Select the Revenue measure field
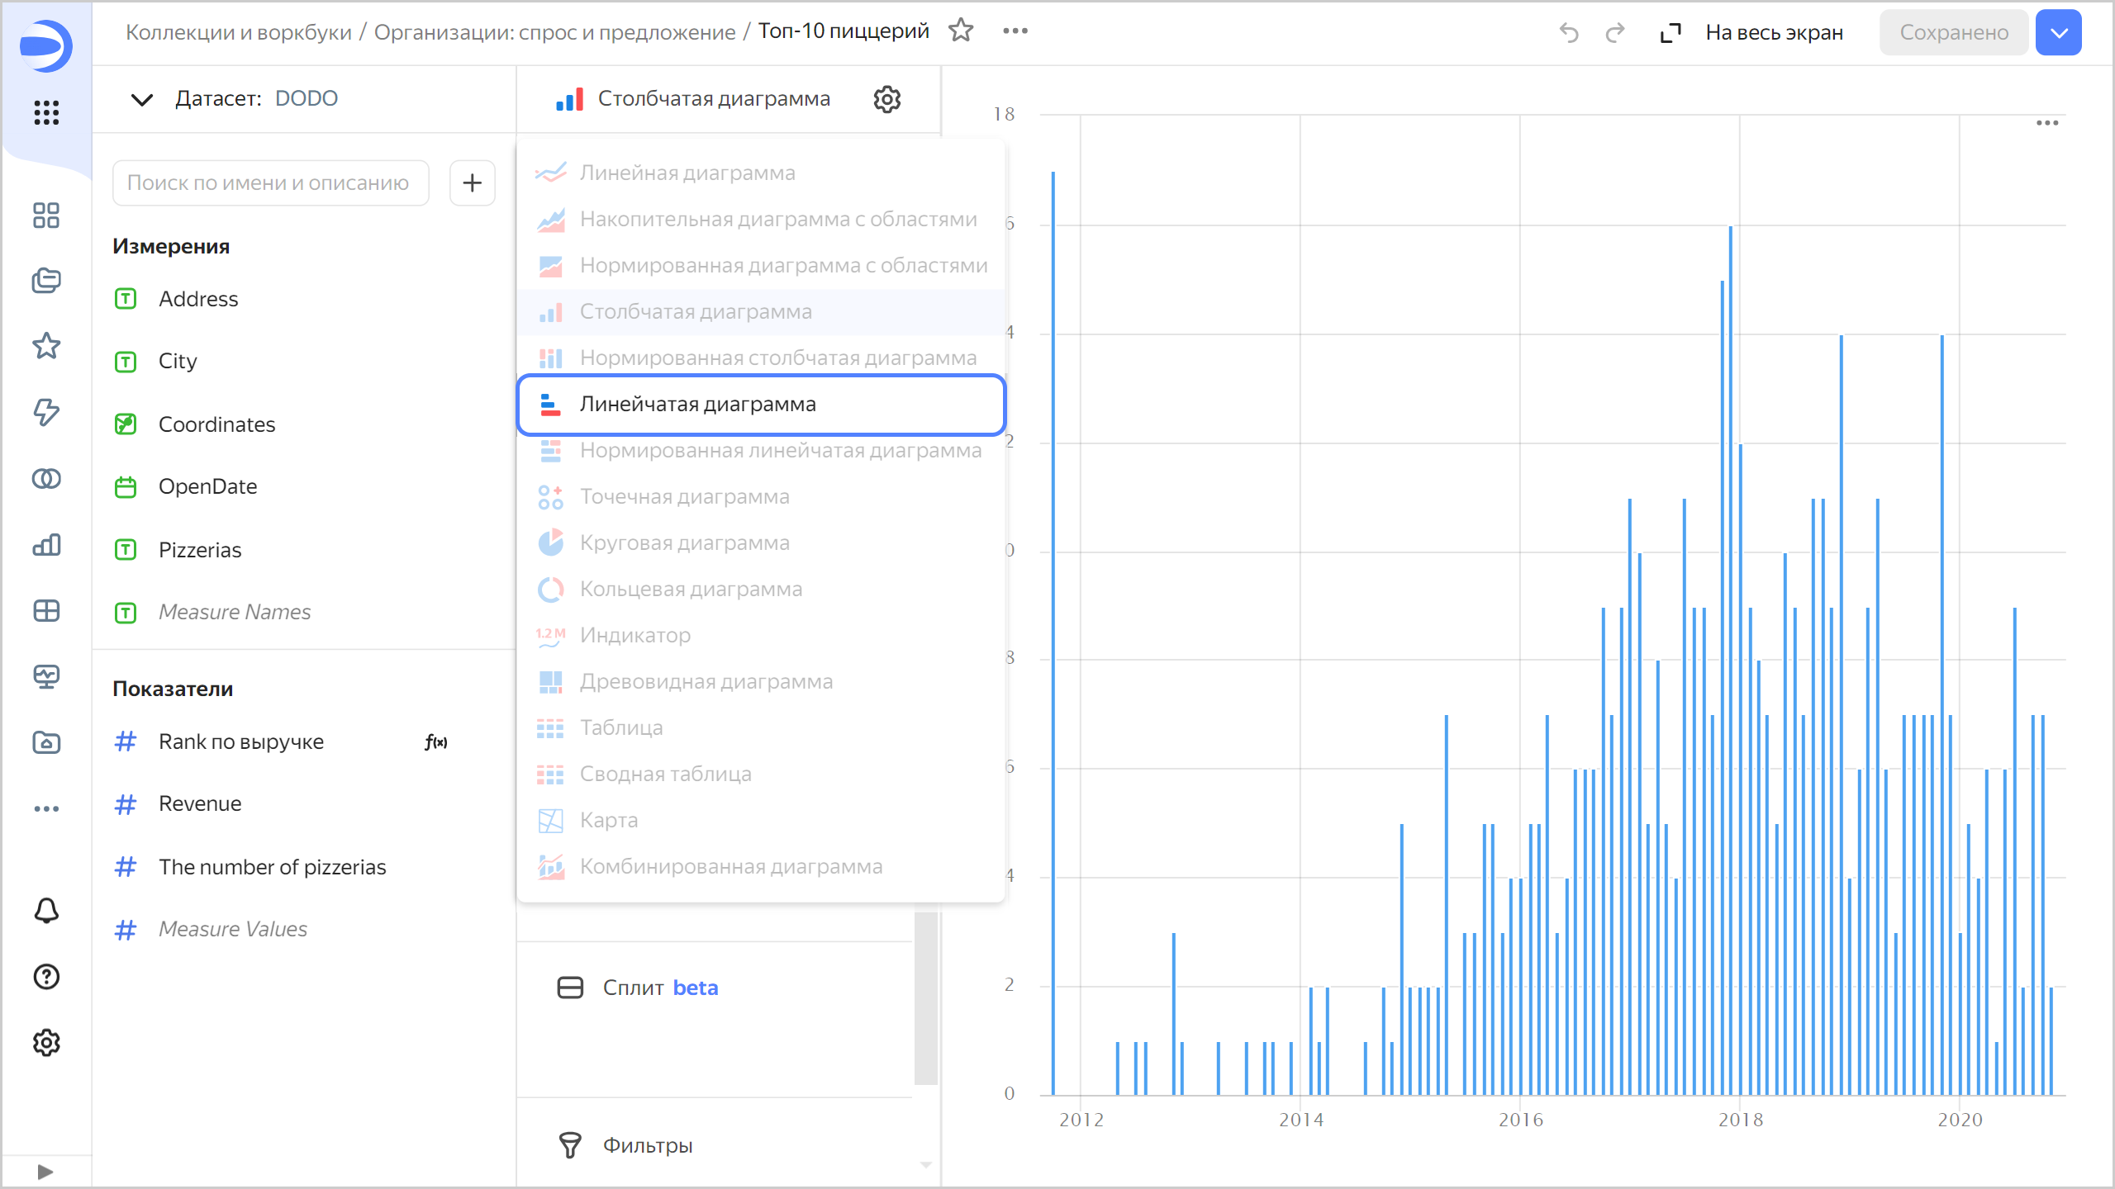Viewport: 2115px width, 1189px height. [200, 803]
